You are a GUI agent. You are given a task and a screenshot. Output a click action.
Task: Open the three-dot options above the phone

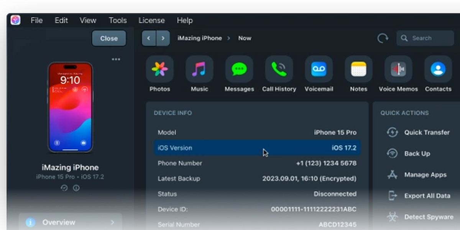[x=116, y=59]
